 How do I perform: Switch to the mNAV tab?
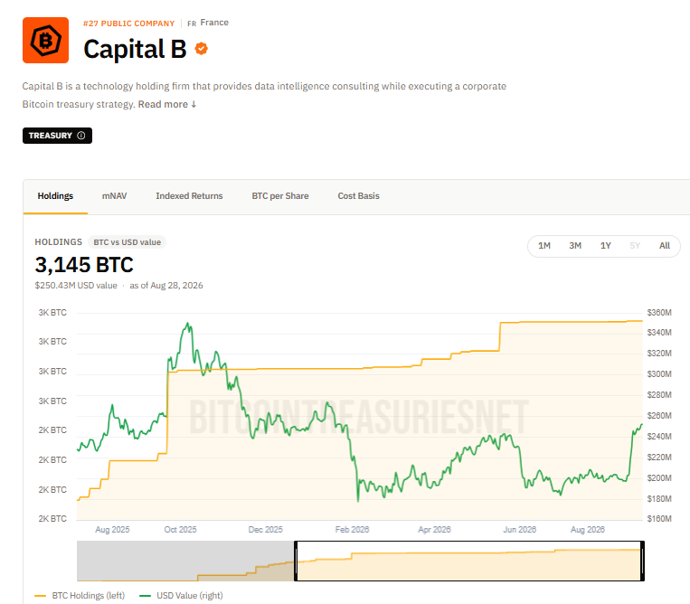[x=115, y=196]
